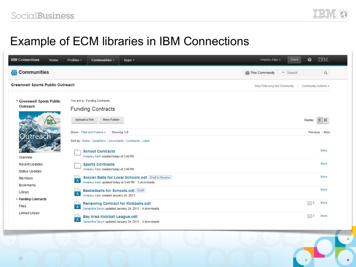Open Soccer Balls for Local Schools.odt

115,178
